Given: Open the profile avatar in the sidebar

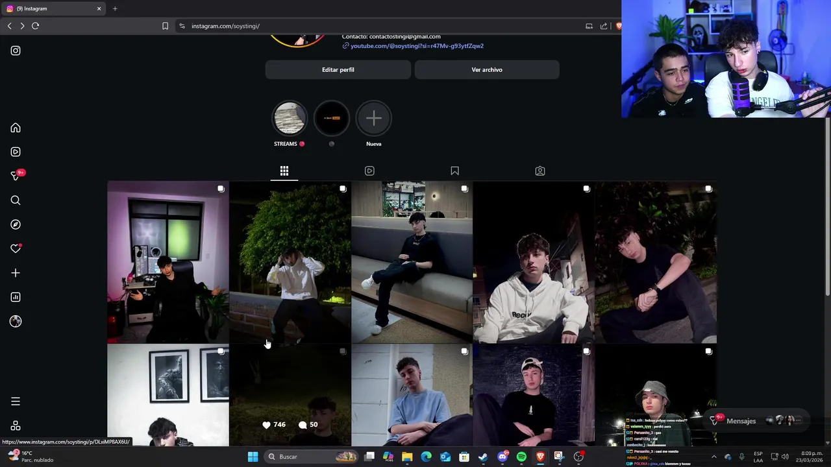Looking at the screenshot, I should pyautogui.click(x=16, y=321).
